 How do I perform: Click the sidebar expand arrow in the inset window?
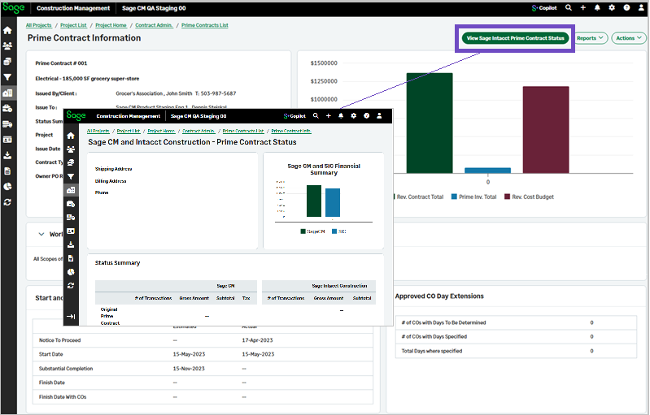(71, 317)
